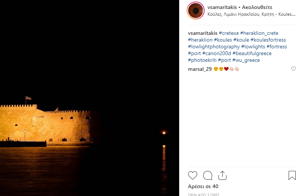304x196 pixels.
Task: Open the comment bubble icon
Action: point(207,175)
